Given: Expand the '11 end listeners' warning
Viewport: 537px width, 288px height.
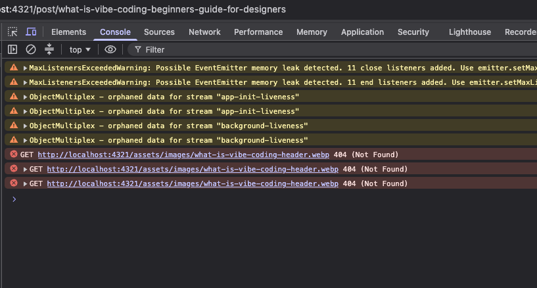Looking at the screenshot, I should (x=25, y=83).
